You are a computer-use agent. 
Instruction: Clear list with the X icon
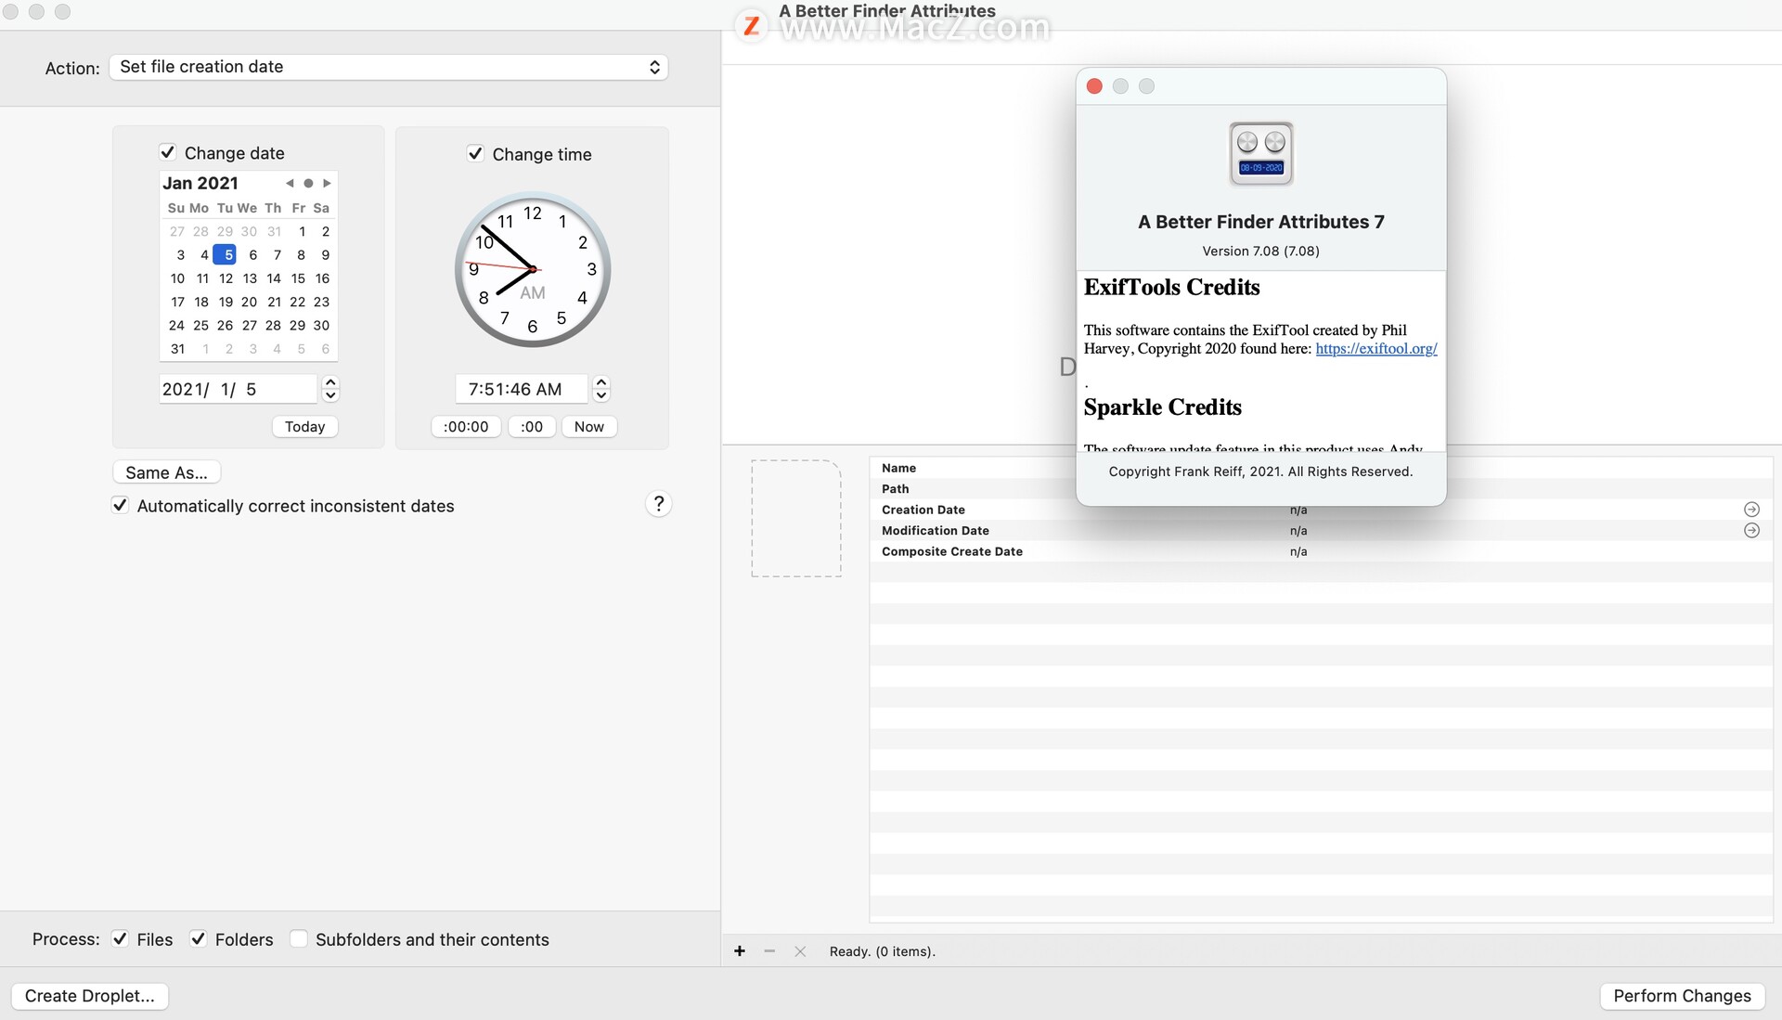click(800, 951)
